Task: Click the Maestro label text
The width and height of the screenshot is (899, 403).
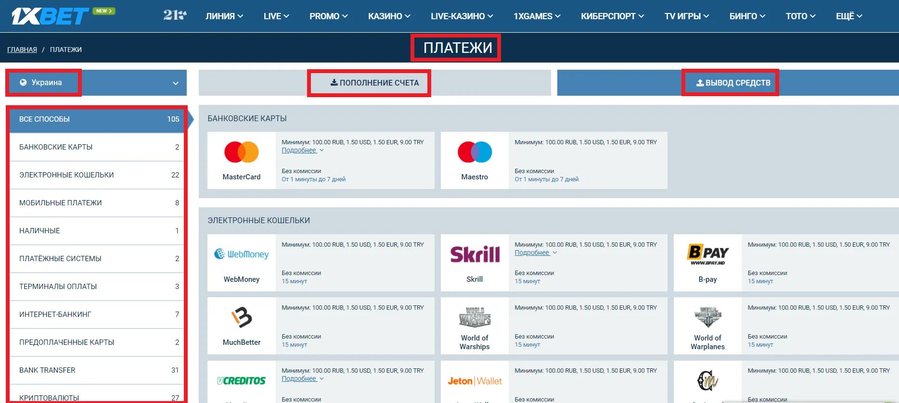Action: 475,177
